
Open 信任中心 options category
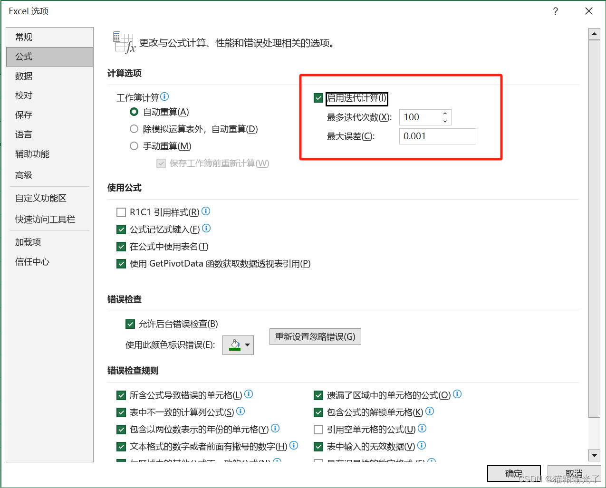tap(49, 262)
